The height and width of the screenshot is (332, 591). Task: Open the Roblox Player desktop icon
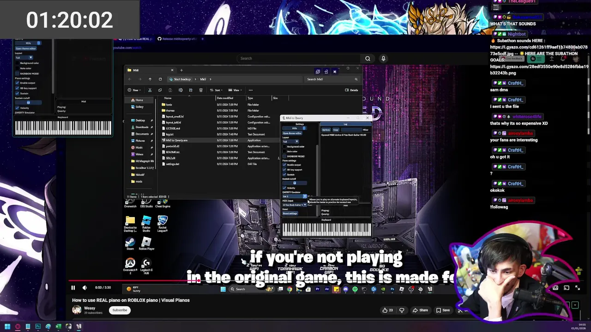(146, 243)
